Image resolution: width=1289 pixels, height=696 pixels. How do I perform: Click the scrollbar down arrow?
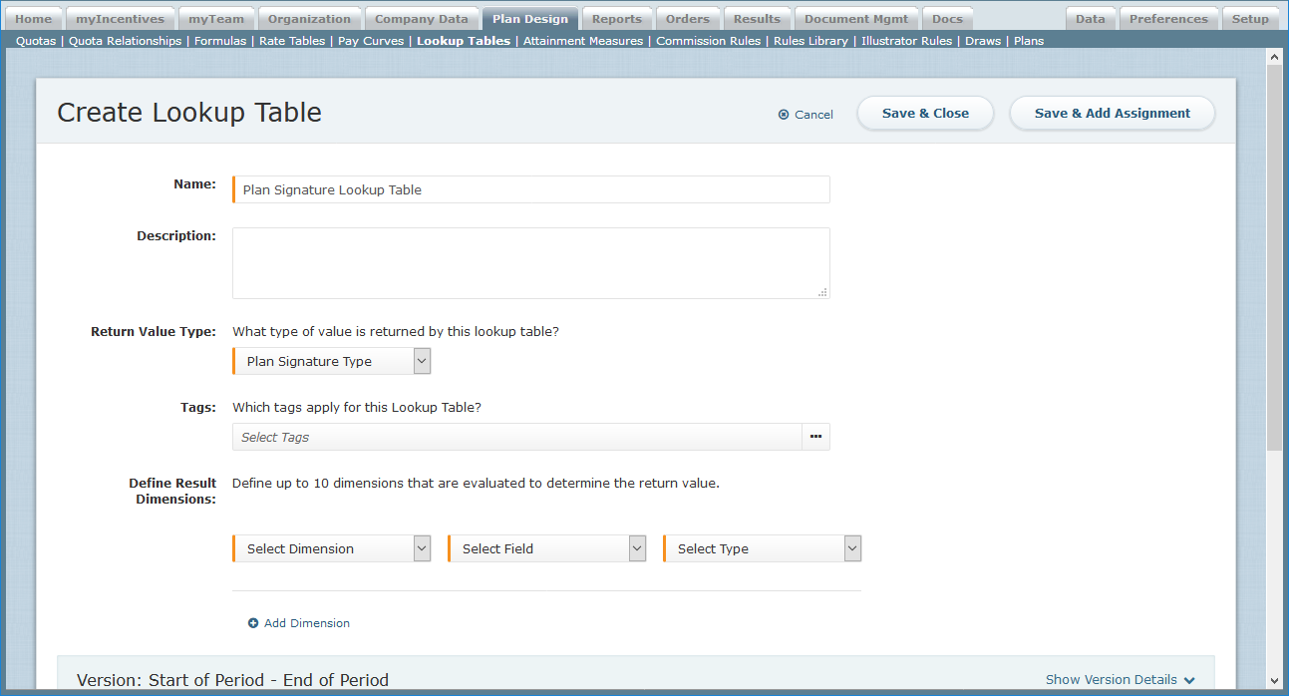1274,678
